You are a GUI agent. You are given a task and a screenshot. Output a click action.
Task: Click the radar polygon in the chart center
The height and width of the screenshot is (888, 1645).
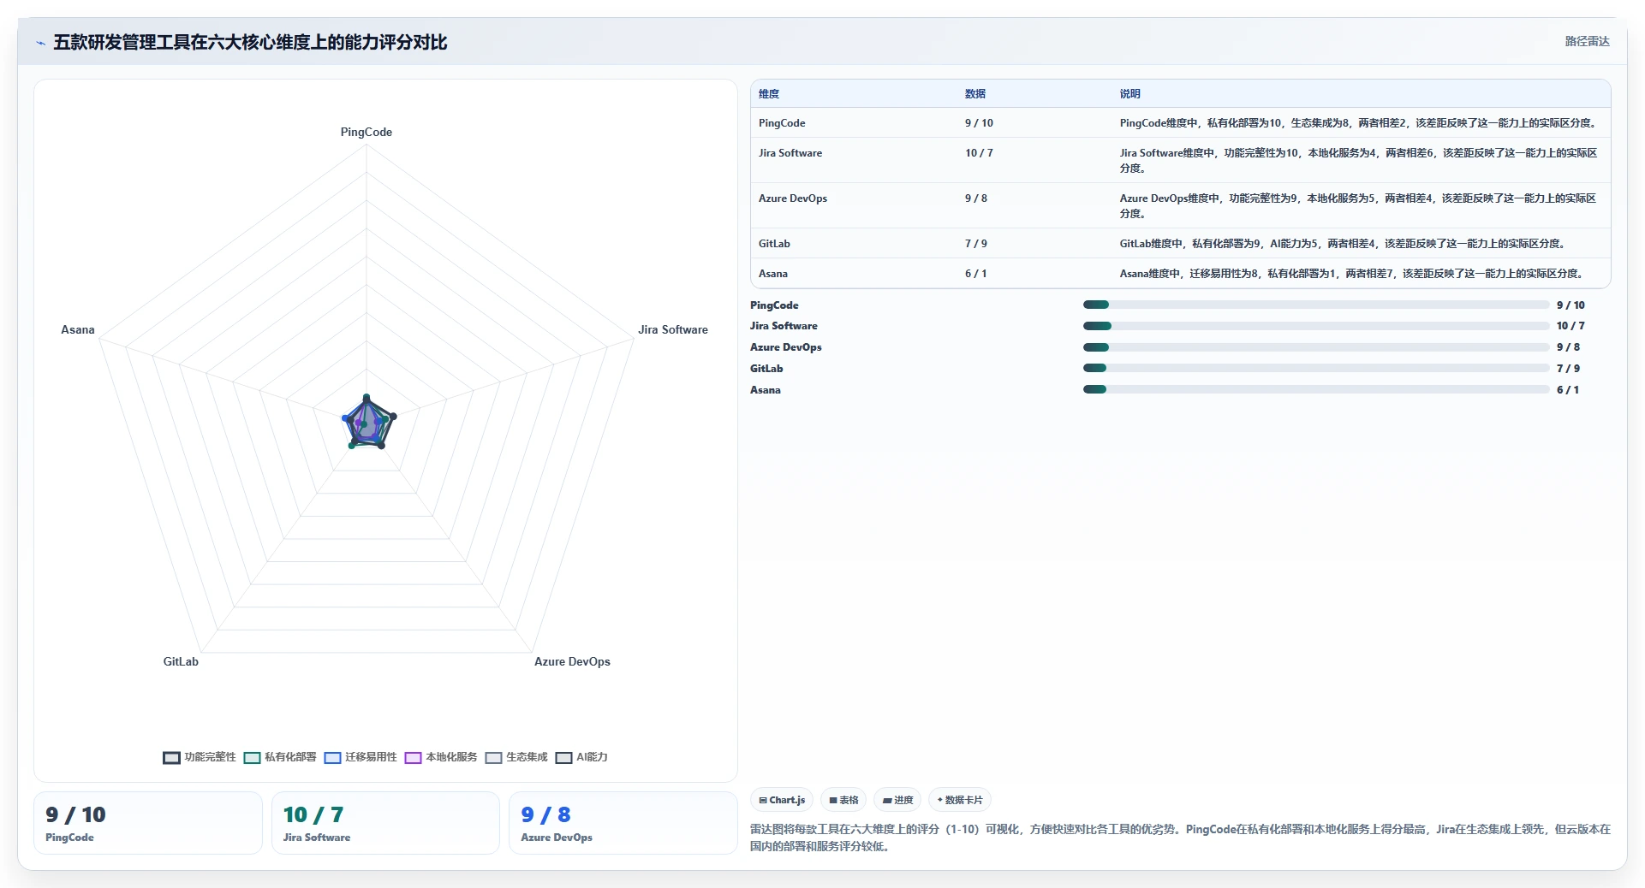pos(367,422)
